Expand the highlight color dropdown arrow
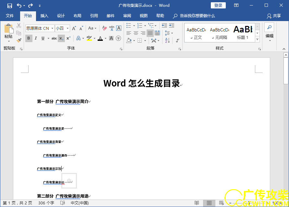This screenshot has width=289, height=207. tap(95, 38)
